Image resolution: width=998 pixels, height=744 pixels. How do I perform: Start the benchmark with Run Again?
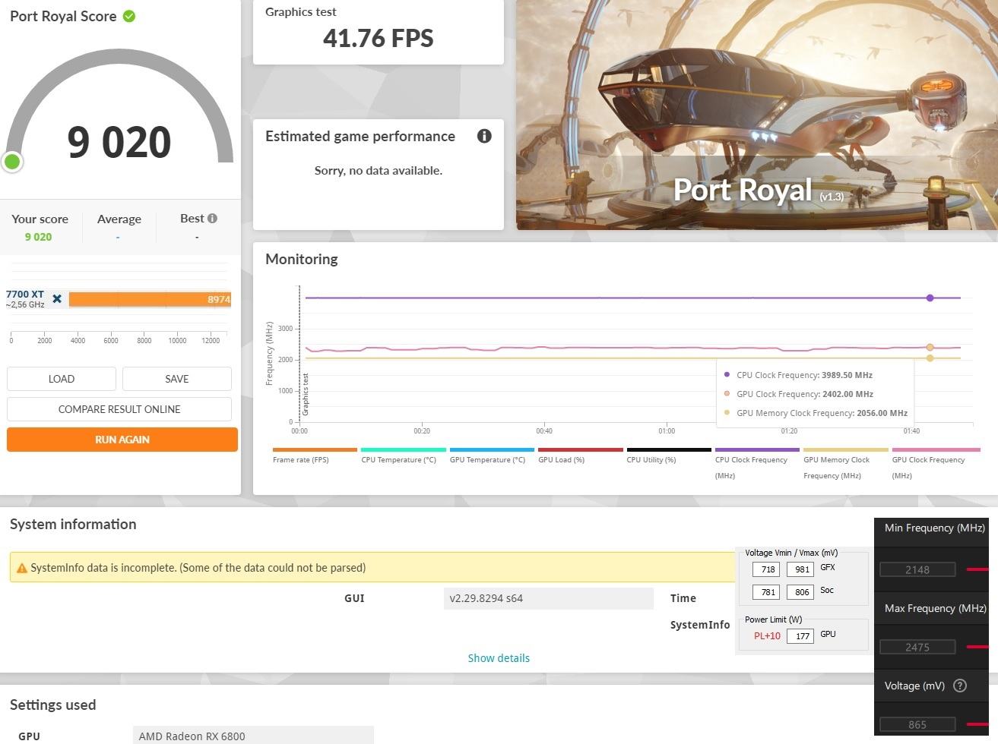coord(122,440)
